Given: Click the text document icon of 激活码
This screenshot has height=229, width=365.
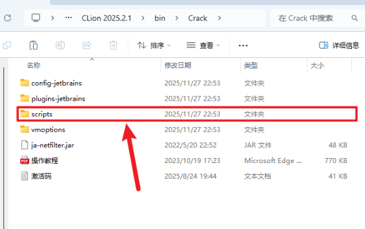Looking at the screenshot, I should coord(24,176).
